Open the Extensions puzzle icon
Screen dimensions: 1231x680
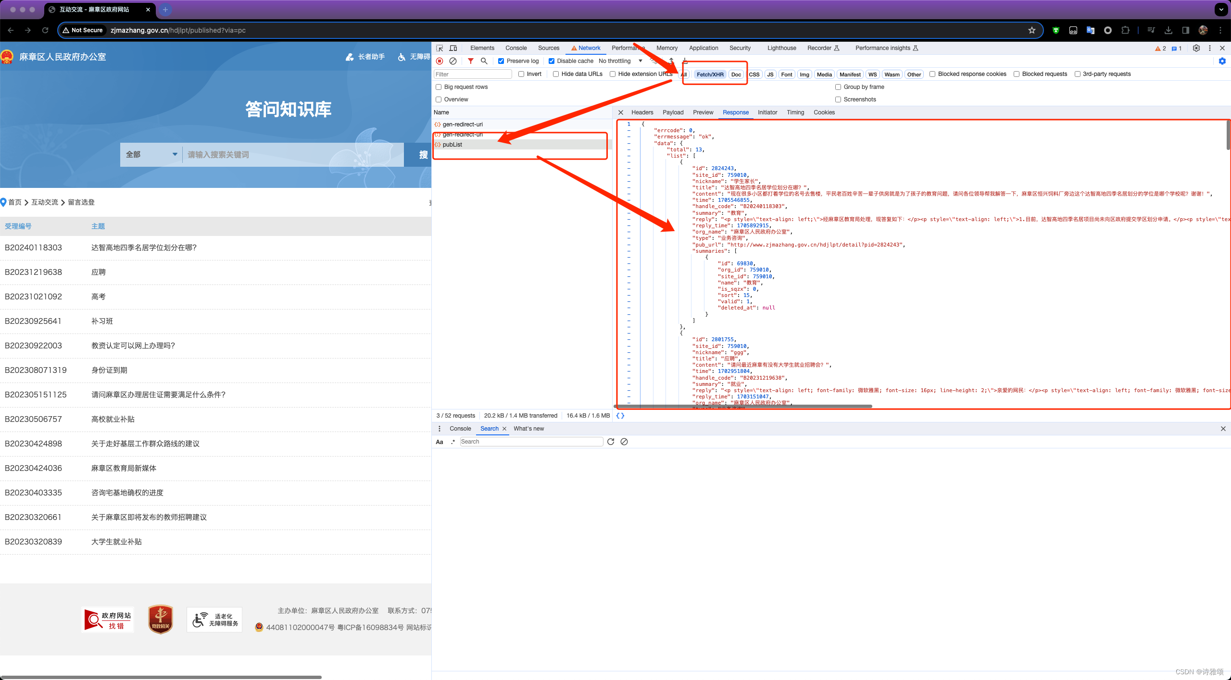point(1125,30)
